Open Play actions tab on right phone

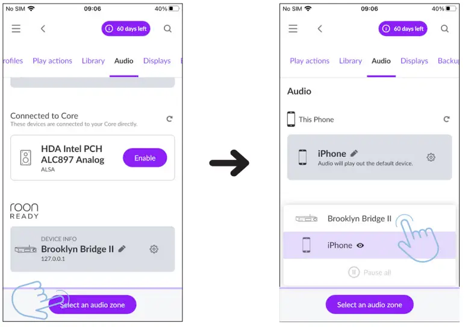[310, 61]
